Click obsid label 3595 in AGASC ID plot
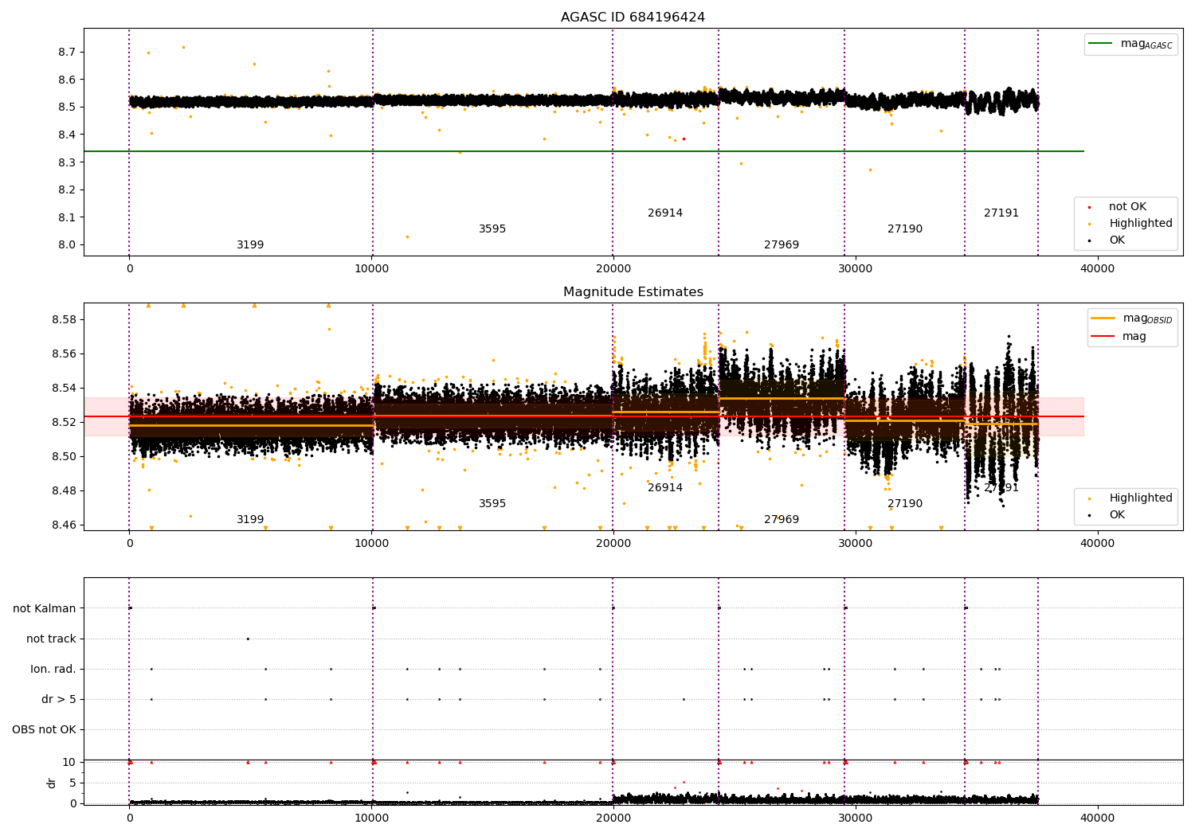The width and height of the screenshot is (1195, 836). click(x=492, y=229)
